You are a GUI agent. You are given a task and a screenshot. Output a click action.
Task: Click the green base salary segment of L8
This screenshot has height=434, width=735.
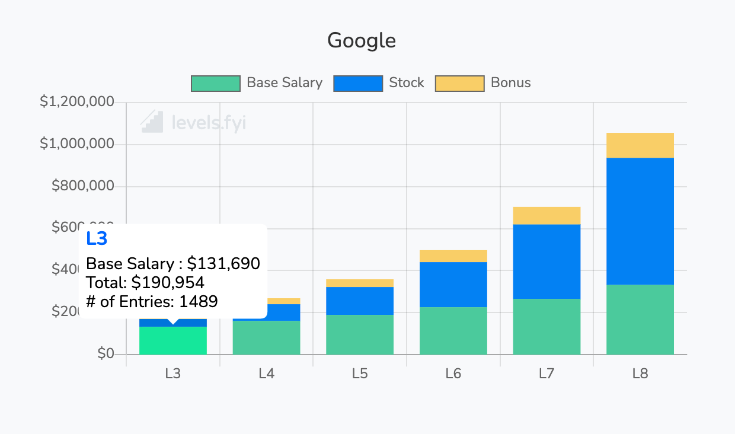pos(640,320)
